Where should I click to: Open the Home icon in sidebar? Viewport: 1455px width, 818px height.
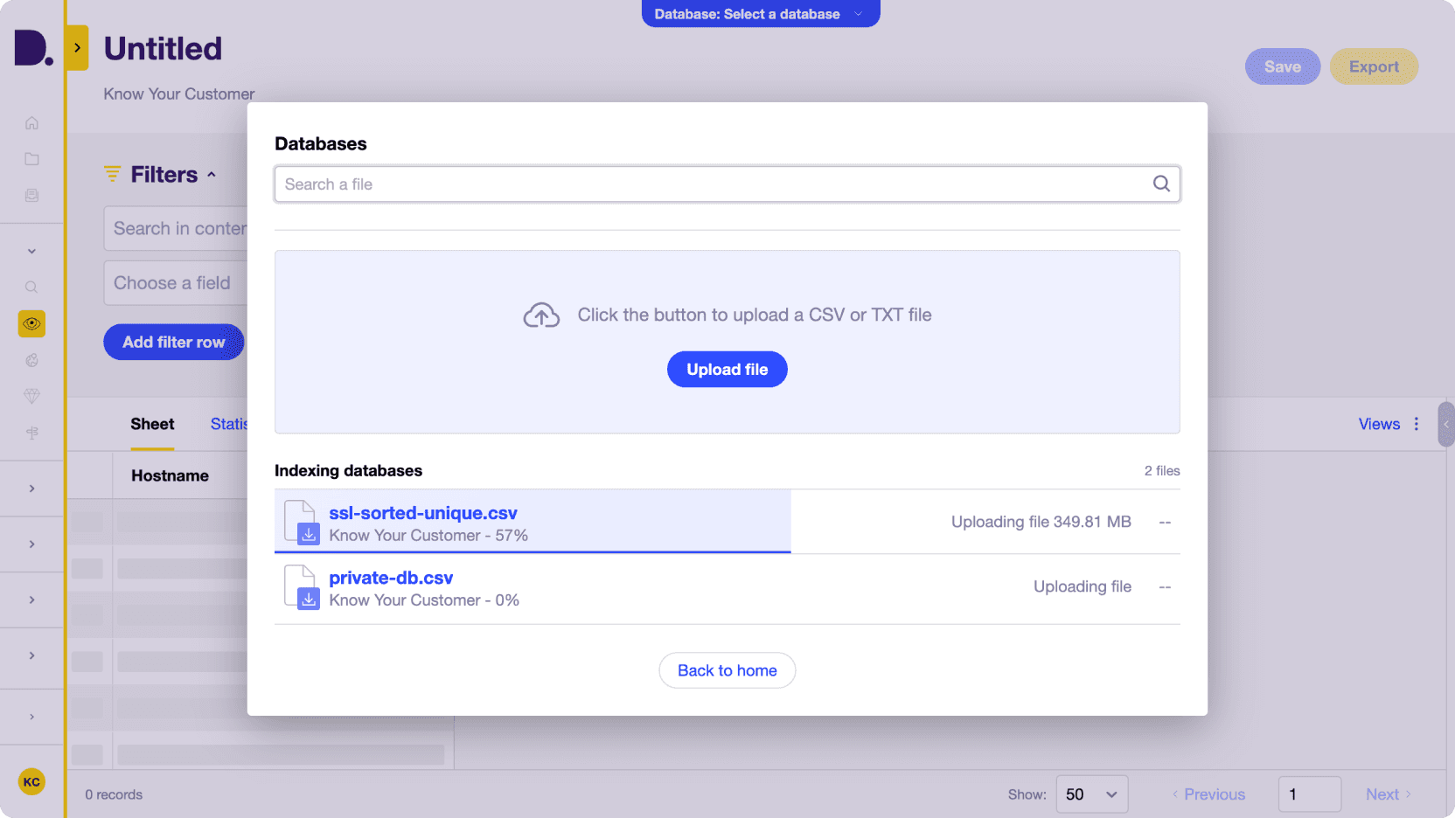coord(31,123)
